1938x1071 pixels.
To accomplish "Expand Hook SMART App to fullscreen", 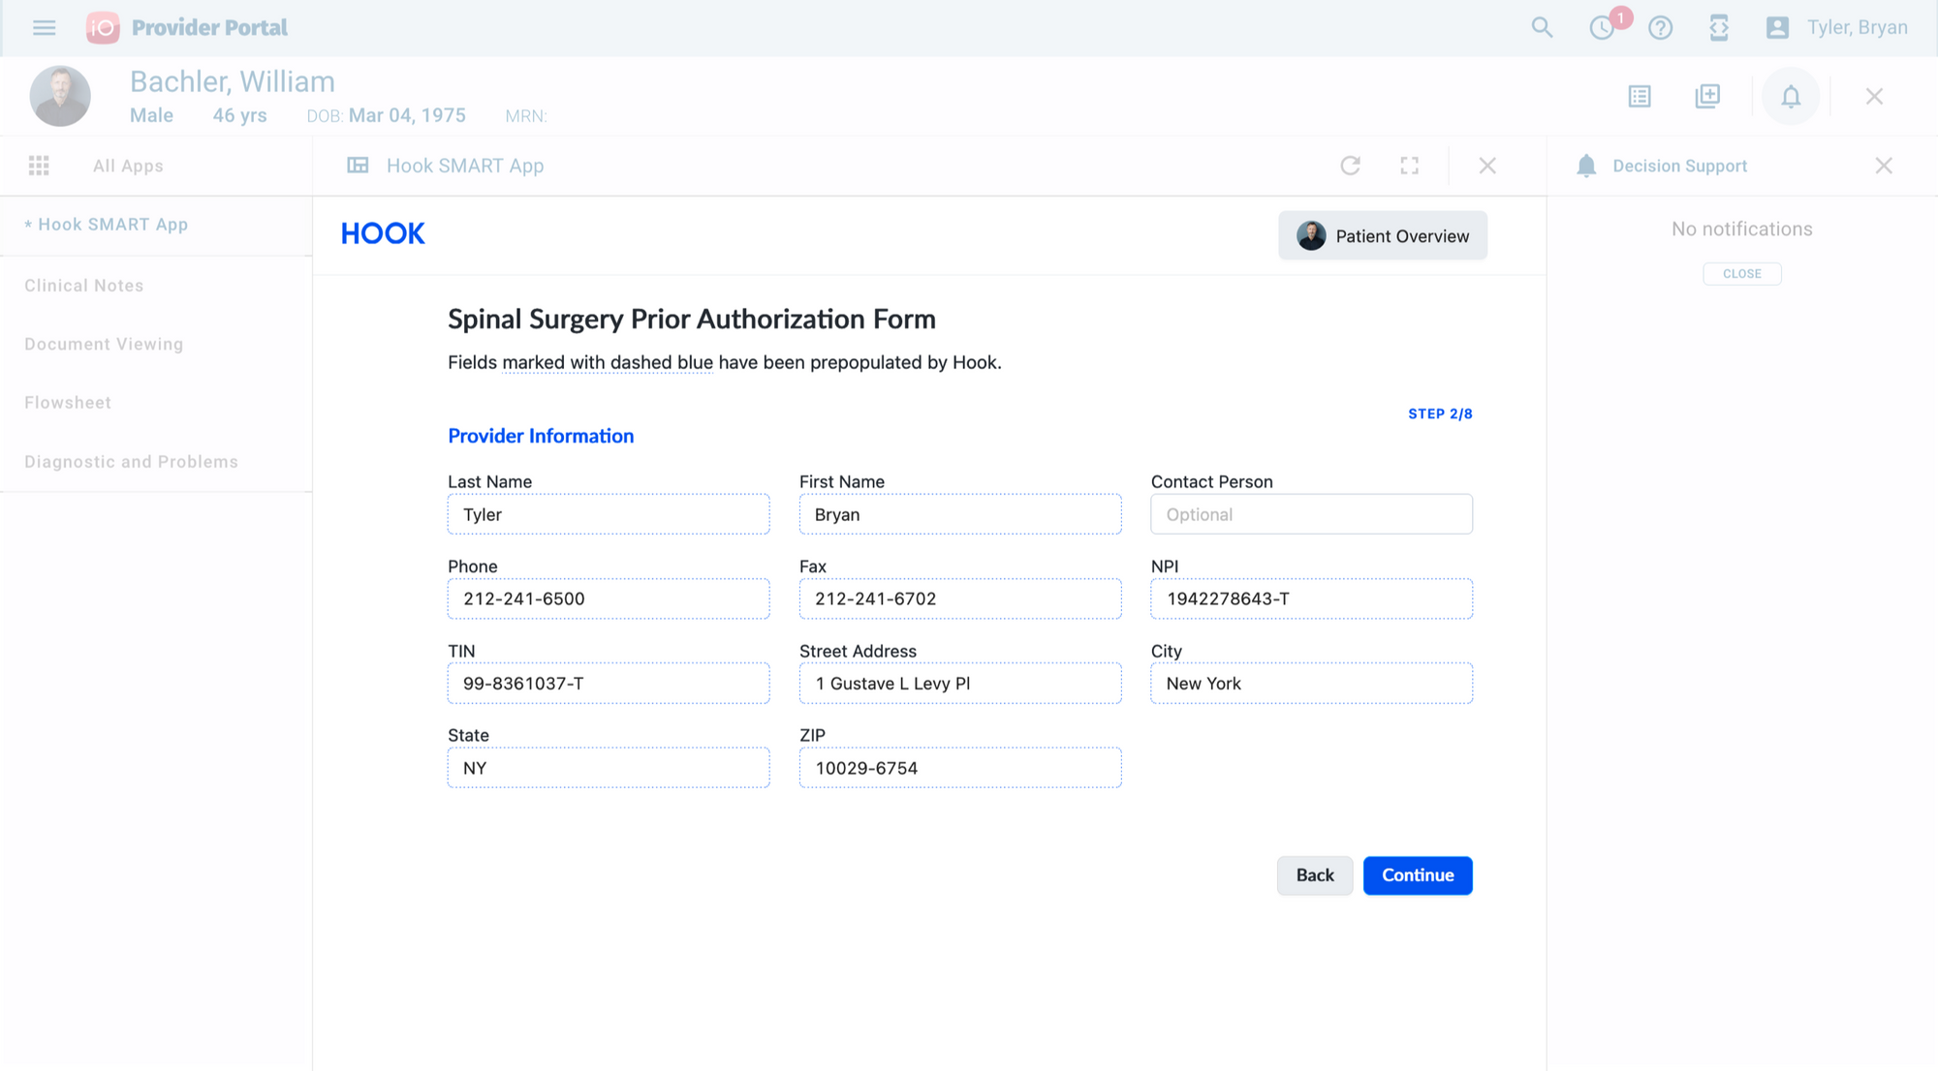I will (1410, 166).
